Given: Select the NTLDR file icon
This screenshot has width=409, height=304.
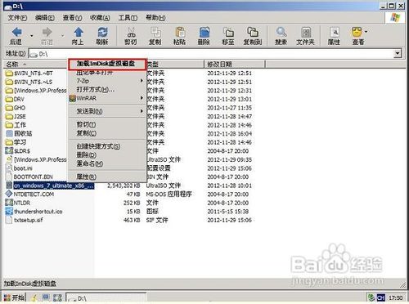Looking at the screenshot, I should pyautogui.click(x=9, y=203).
